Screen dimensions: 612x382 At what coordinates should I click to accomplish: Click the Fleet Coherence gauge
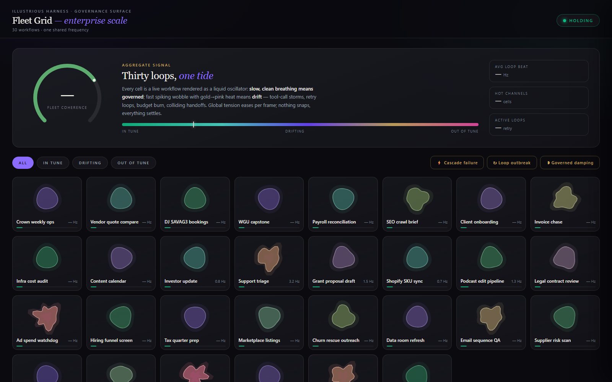[x=67, y=94]
